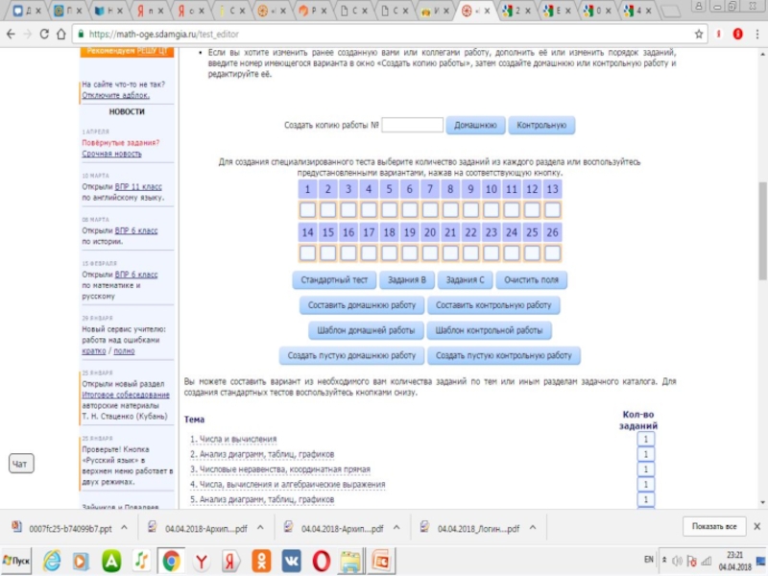768x576 pixels.
Task: Open VK icon in the taskbar
Action: [x=291, y=560]
